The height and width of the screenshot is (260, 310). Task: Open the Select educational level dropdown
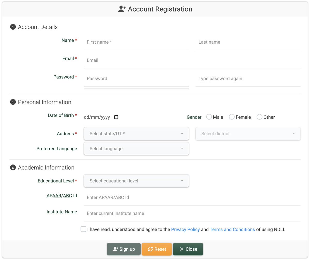pos(136,181)
